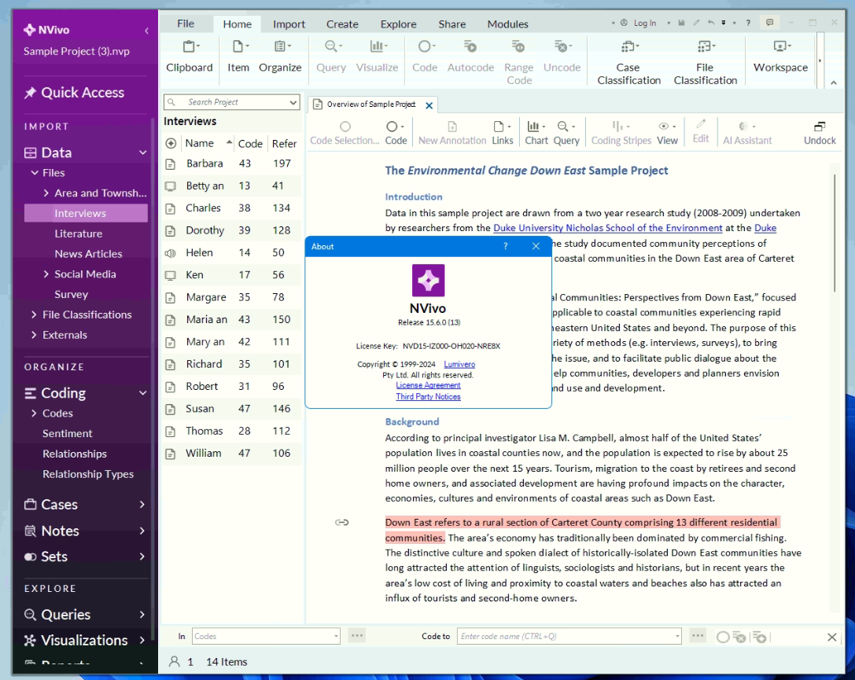Click the Duke University Nicholas School link
The width and height of the screenshot is (855, 680).
(607, 228)
